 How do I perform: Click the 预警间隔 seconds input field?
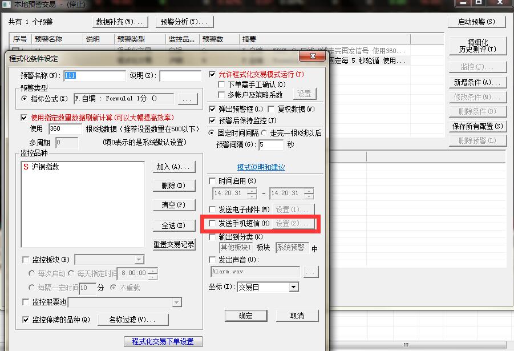(270, 145)
